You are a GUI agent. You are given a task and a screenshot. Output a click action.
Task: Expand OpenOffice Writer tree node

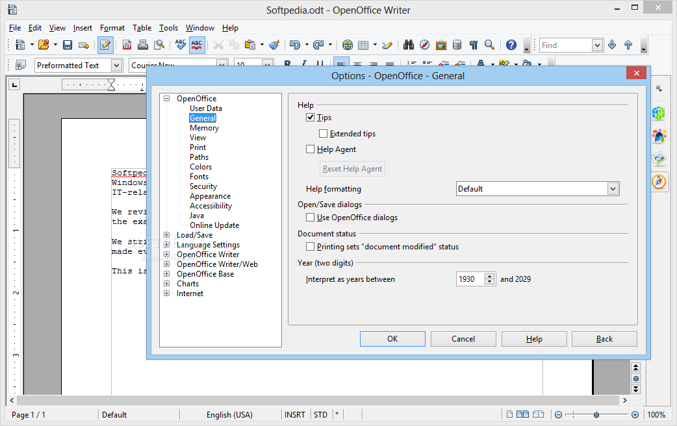(x=167, y=254)
